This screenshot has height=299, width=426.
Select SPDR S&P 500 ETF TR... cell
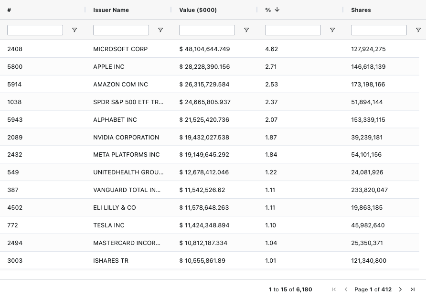pyautogui.click(x=128, y=102)
